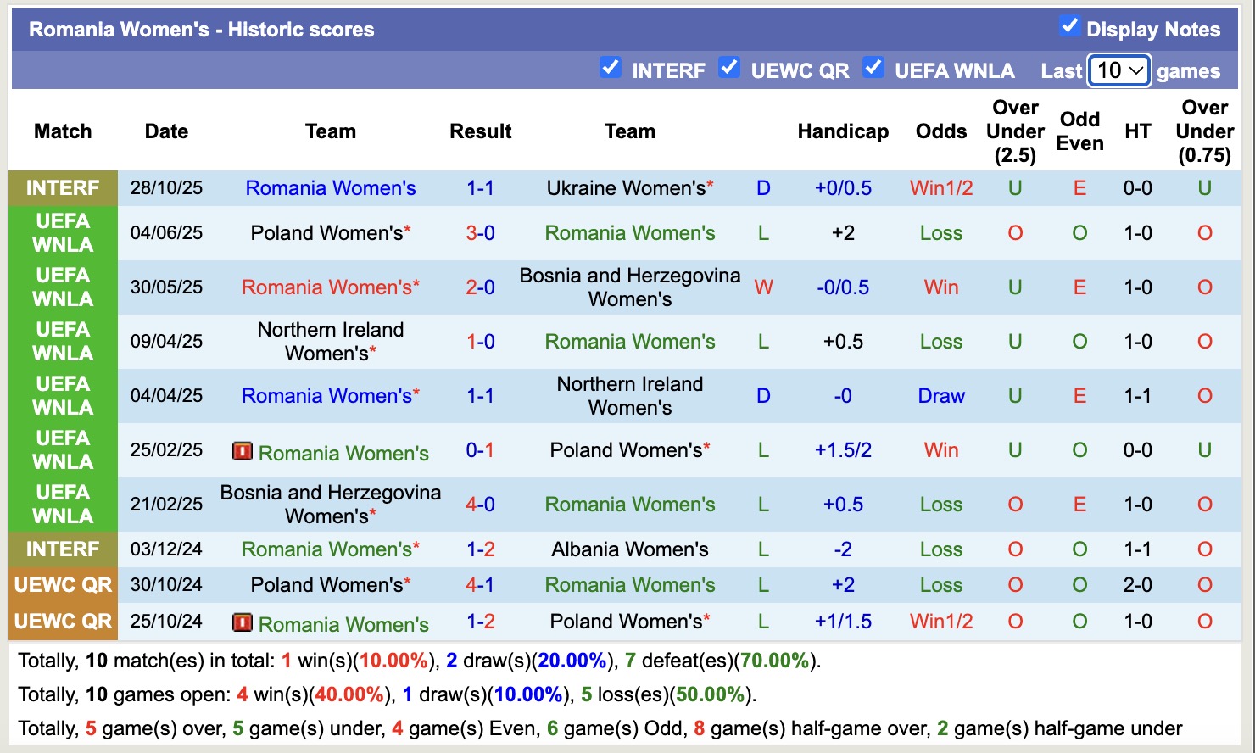1255x753 pixels.
Task: Open the note icon on the 25/02/25 Romania row
Action: 243,451
